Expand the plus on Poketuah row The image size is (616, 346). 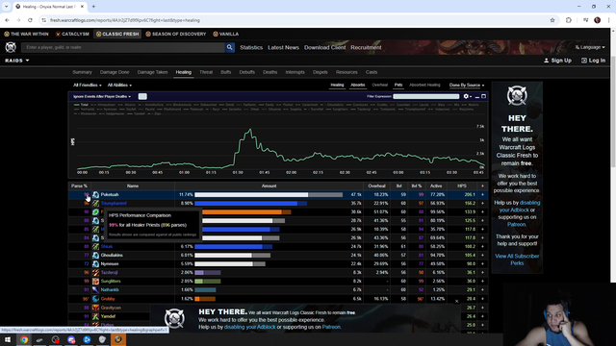[482, 194]
